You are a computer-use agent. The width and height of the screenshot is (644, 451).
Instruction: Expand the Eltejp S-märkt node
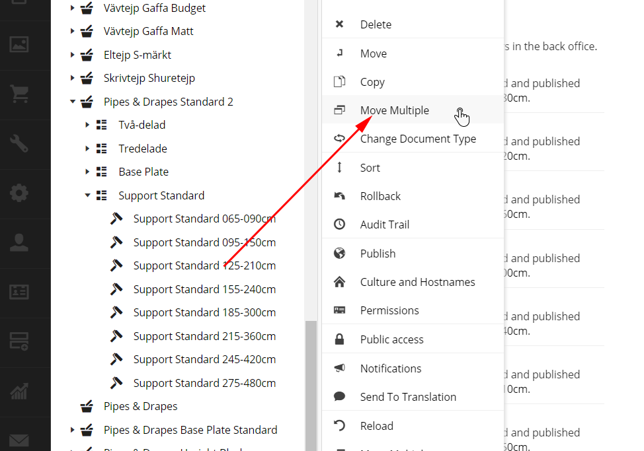(72, 55)
